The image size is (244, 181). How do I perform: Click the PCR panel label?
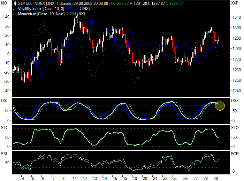point(235,154)
